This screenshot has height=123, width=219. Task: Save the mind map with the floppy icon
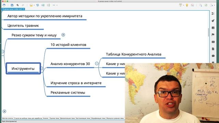(12, 5)
